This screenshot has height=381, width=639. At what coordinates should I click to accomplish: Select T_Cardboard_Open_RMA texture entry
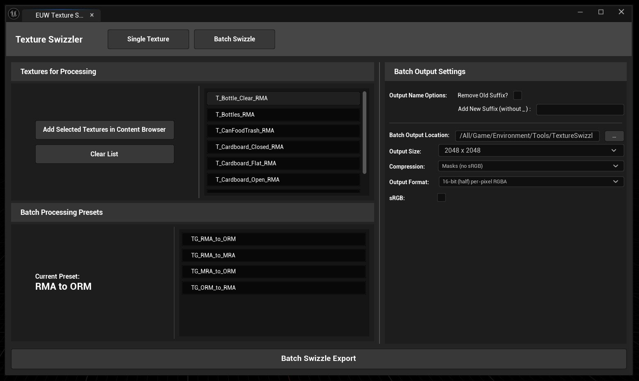pos(283,180)
